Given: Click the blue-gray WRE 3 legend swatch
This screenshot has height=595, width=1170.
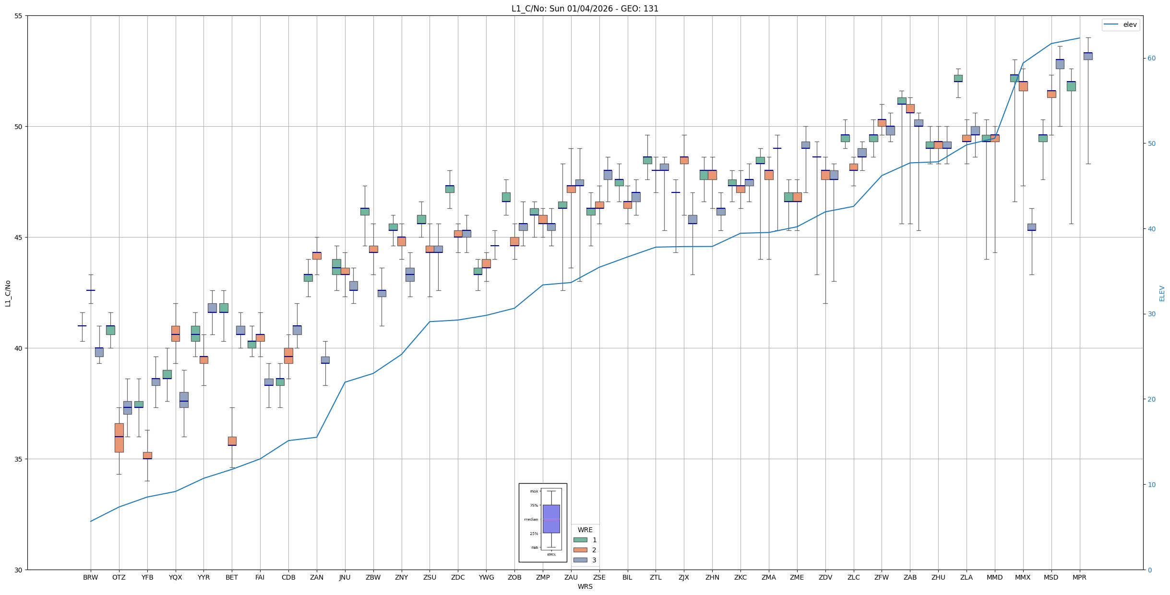Looking at the screenshot, I should 580,560.
